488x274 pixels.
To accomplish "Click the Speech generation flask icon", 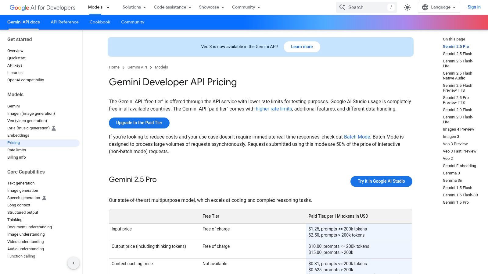I will (x=44, y=198).
